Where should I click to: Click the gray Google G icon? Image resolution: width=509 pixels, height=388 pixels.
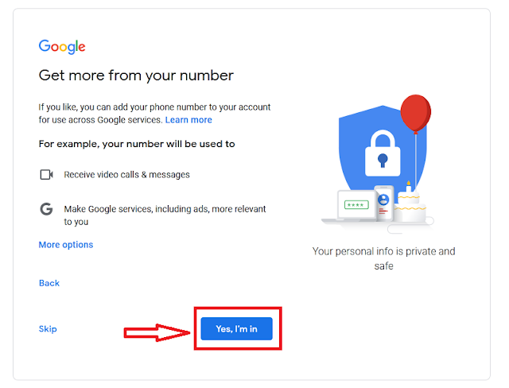coord(46,209)
